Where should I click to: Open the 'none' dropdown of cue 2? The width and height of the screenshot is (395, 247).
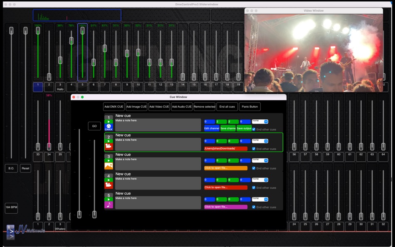(260, 141)
